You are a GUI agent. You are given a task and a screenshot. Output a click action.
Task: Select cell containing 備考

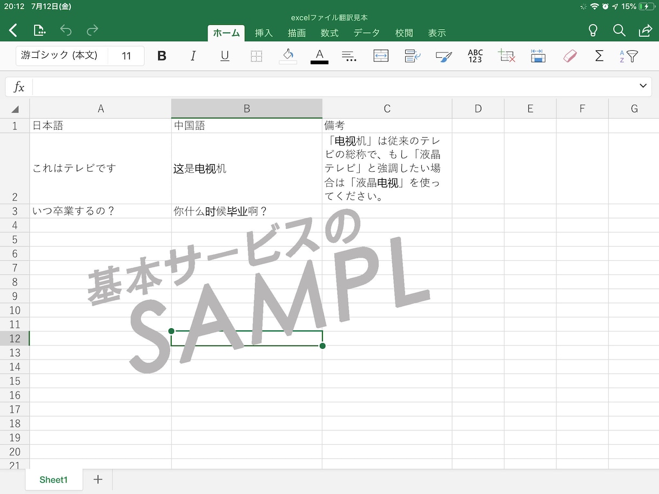387,126
